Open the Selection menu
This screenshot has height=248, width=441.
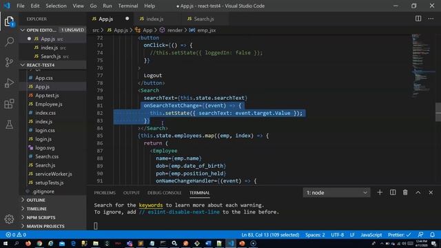(x=56, y=6)
